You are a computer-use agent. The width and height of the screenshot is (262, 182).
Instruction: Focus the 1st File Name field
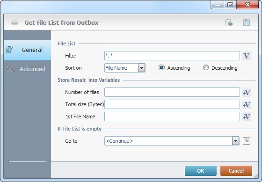[x=172, y=116]
